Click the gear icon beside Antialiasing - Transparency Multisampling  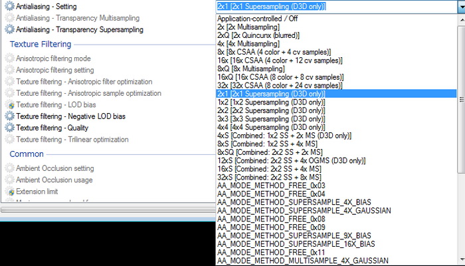[9, 18]
